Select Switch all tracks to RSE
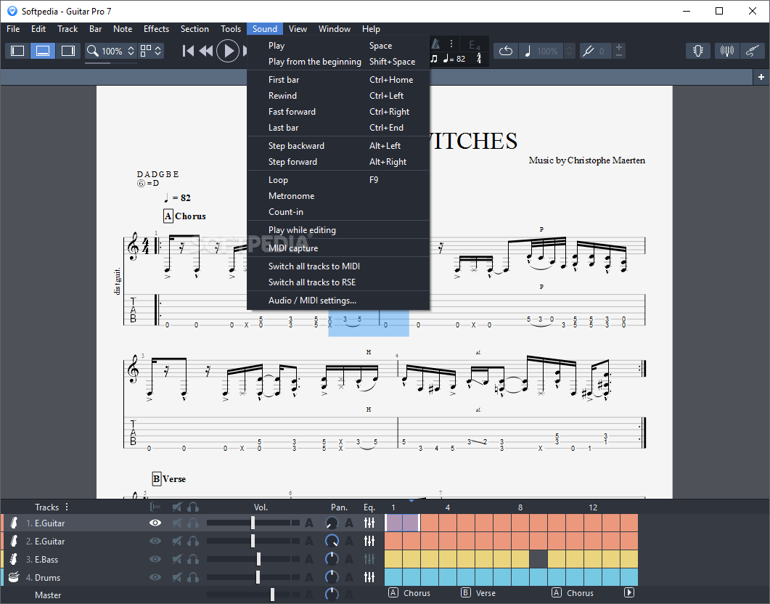Screen dimensions: 770x604 pyautogui.click(x=338, y=282)
